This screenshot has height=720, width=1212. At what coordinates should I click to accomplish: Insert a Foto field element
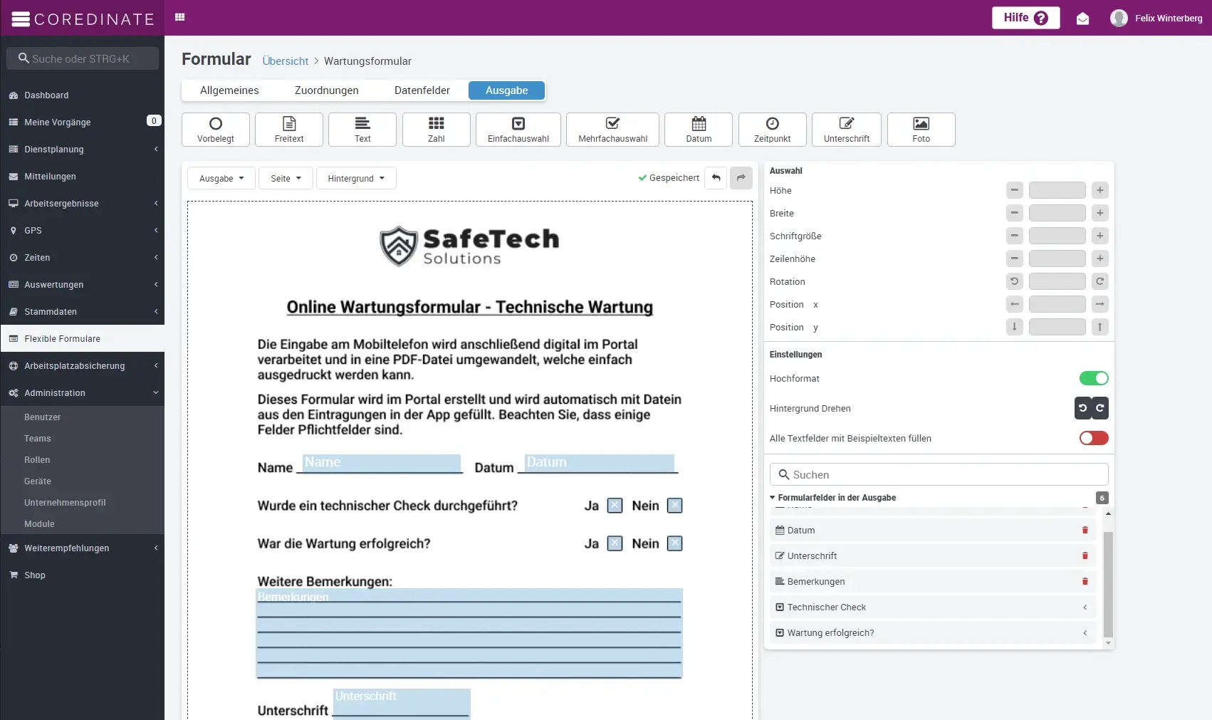[921, 130]
